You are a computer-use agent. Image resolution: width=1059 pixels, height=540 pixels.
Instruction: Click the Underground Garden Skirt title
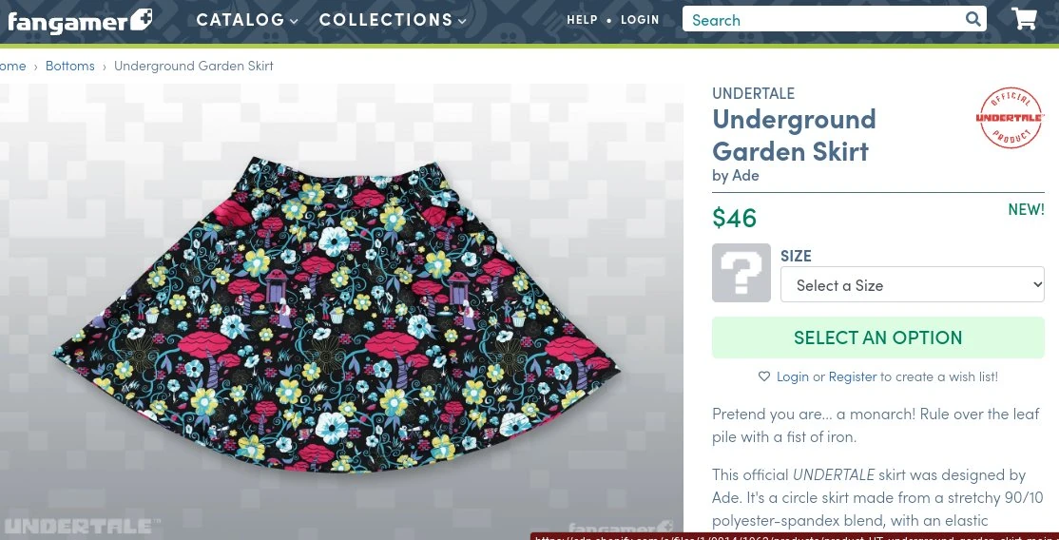(x=794, y=135)
